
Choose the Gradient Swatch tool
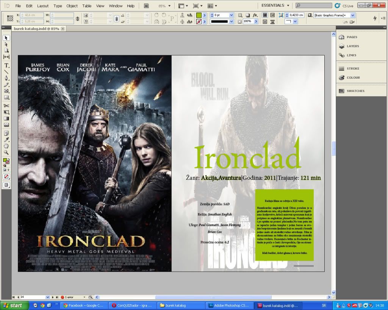point(6,118)
